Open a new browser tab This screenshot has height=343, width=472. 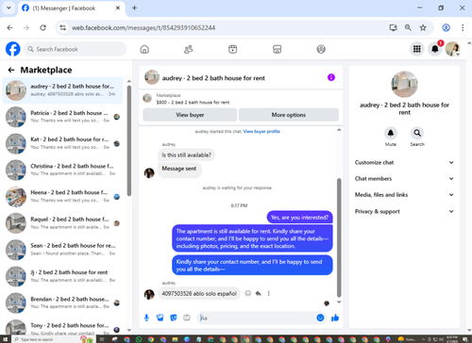134,8
